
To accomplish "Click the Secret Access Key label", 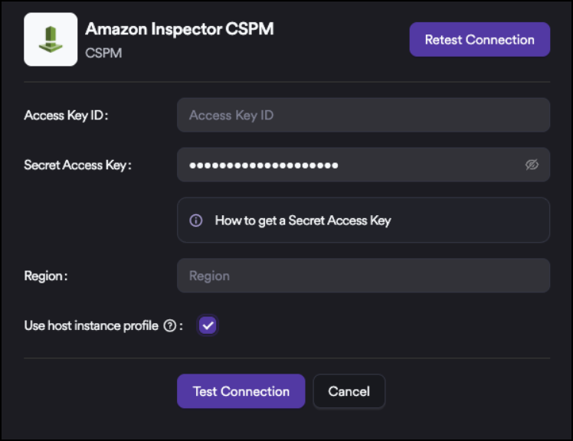I will 77,165.
